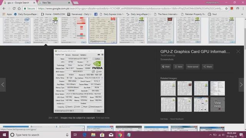Screen dimensions: 246x138
Task: Open Chrome icon on taskbar
Action: (120, 135)
